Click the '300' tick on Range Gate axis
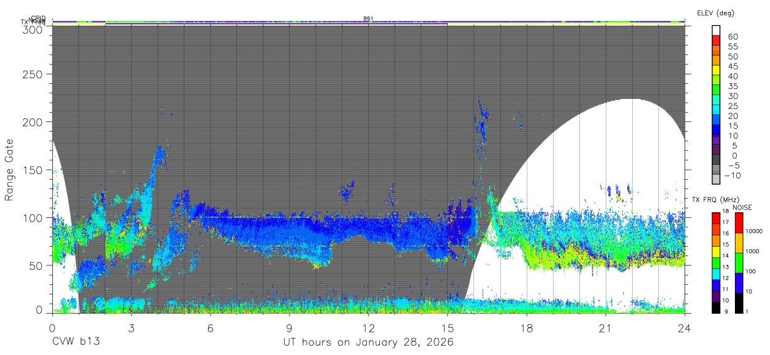Image resolution: width=770 pixels, height=355 pixels. (33, 29)
